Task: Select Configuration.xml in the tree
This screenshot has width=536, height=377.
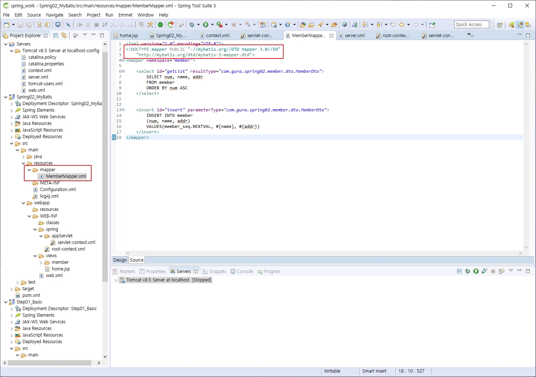Action: 58,190
